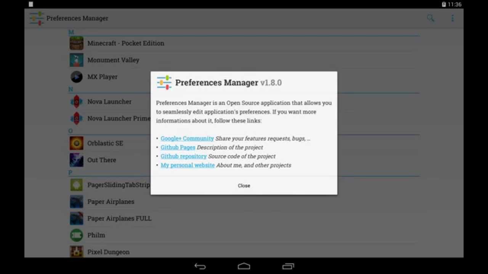
Task: Tap the Android recent apps button
Action: (x=288, y=266)
